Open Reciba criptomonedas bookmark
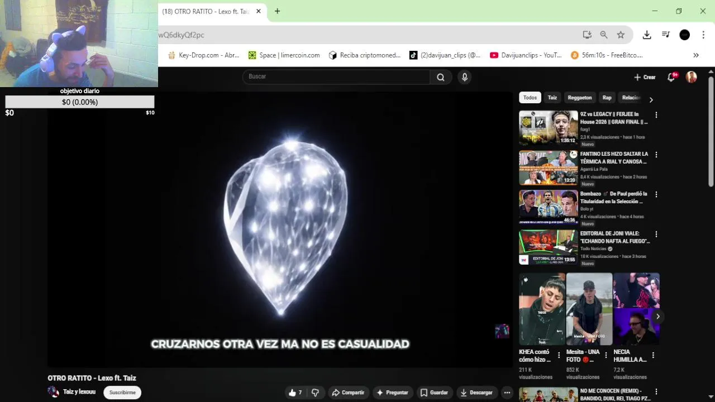This screenshot has width=715, height=402. 365,55
